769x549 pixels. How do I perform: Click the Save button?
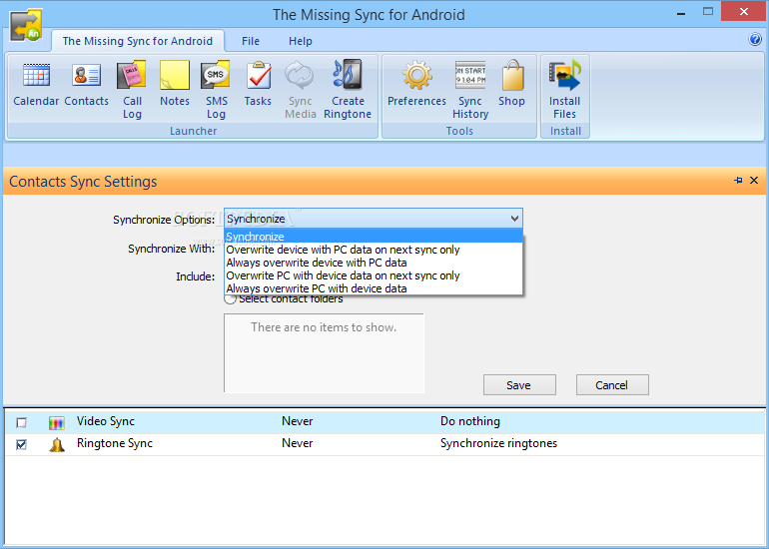[519, 385]
